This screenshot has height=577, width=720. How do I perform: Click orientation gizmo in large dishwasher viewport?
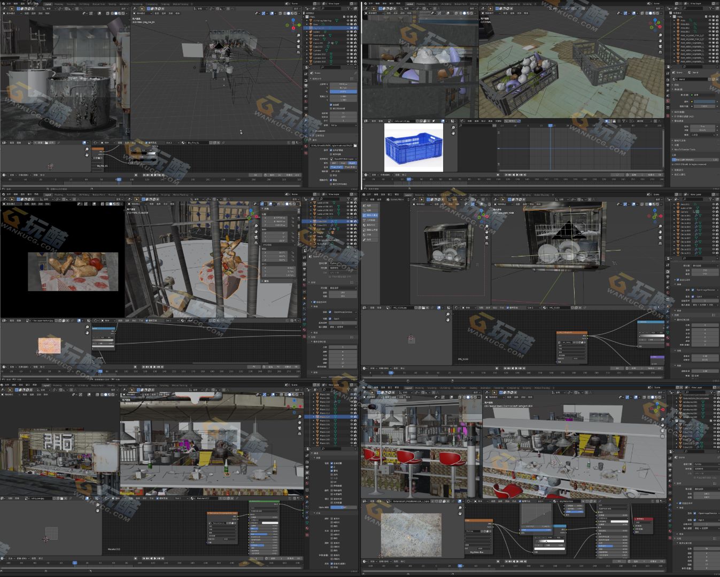coord(655,216)
